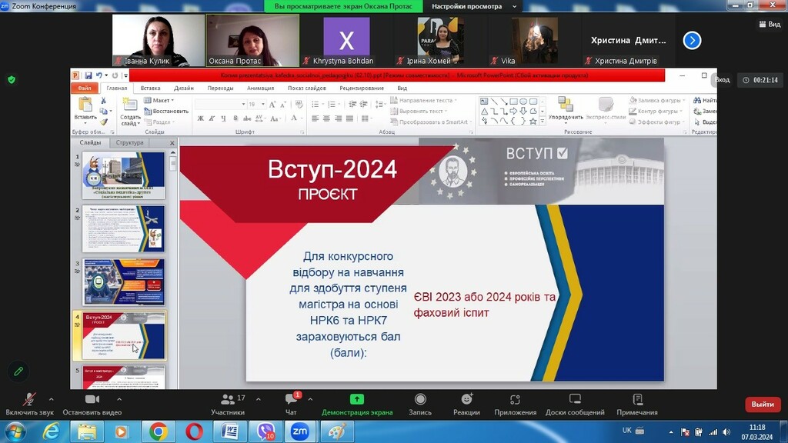Stop camera with Остановить видео button

(92, 400)
